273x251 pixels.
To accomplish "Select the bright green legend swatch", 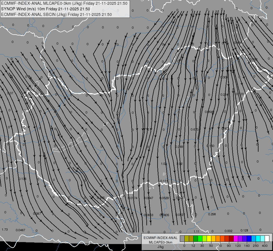I will (x=200, y=238).
